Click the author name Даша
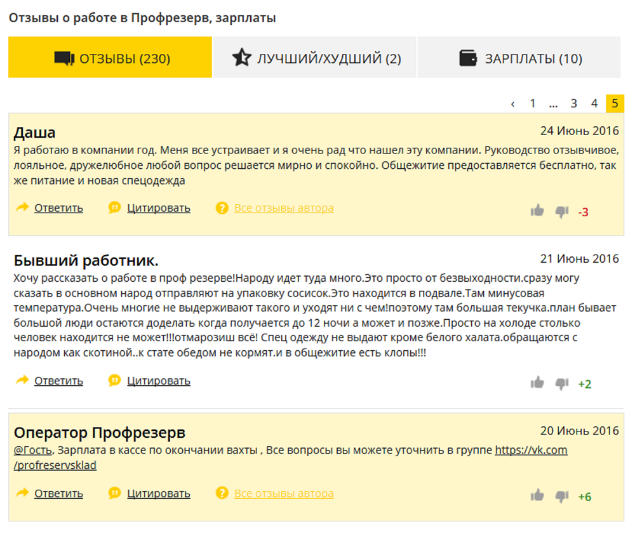This screenshot has width=635, height=533. tap(35, 133)
